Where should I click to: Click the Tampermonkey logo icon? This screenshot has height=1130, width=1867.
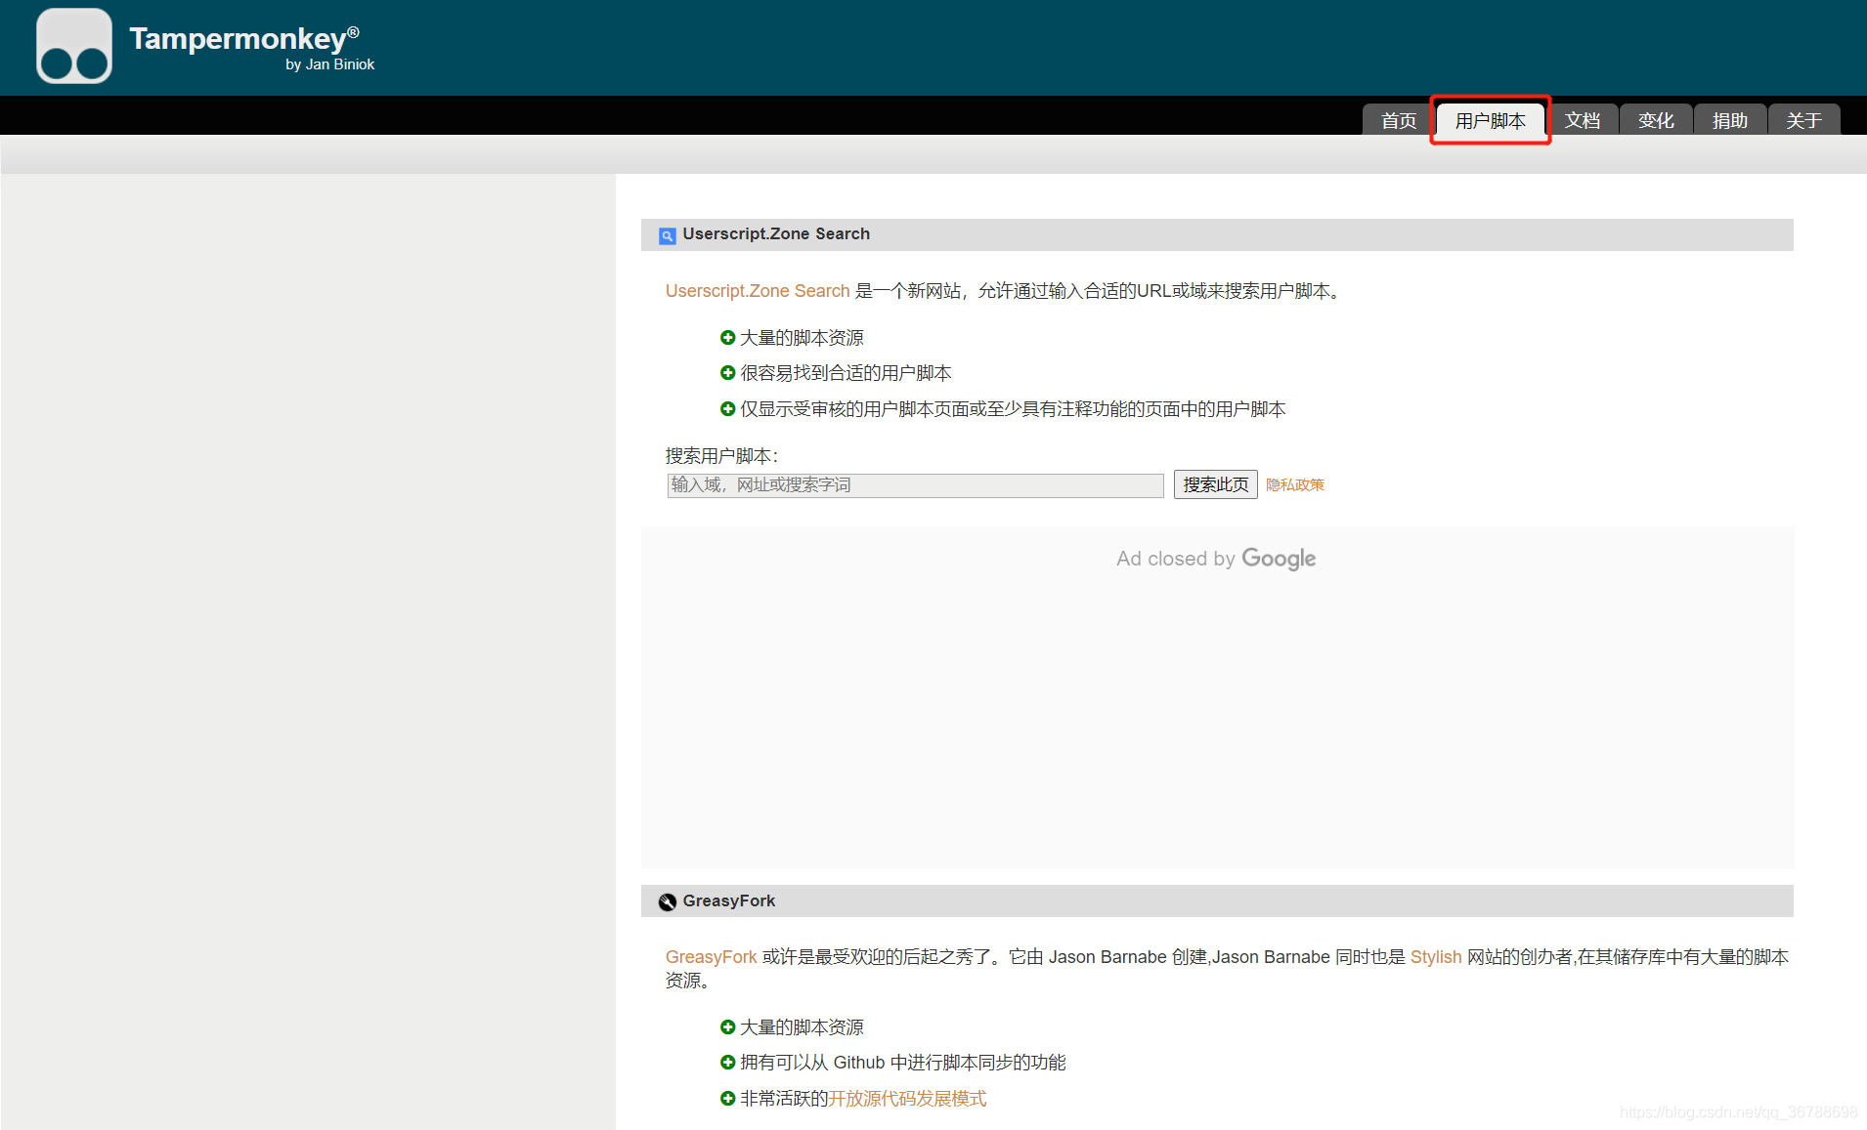[74, 46]
